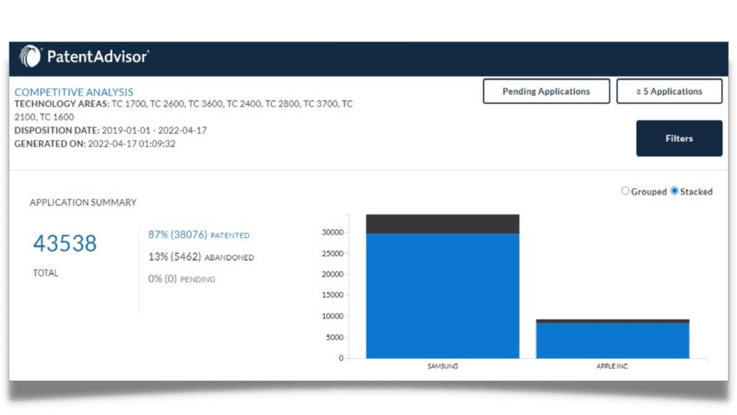Click the DISPOSITION DATE range text
The height and width of the screenshot is (415, 737).
pyautogui.click(x=108, y=130)
